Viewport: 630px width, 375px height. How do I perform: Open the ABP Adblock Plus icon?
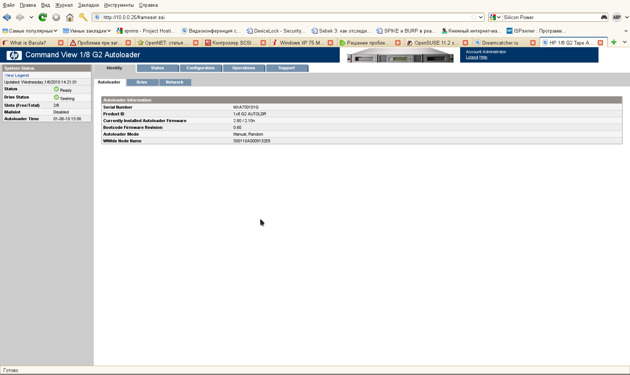pos(616,17)
